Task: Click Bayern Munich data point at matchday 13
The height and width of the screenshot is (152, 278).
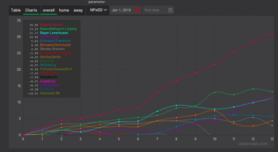Action: pos(272,34)
